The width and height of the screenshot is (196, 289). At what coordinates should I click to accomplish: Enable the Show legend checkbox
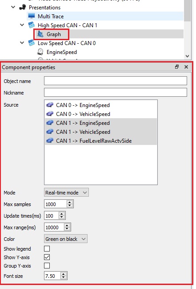[47, 248]
